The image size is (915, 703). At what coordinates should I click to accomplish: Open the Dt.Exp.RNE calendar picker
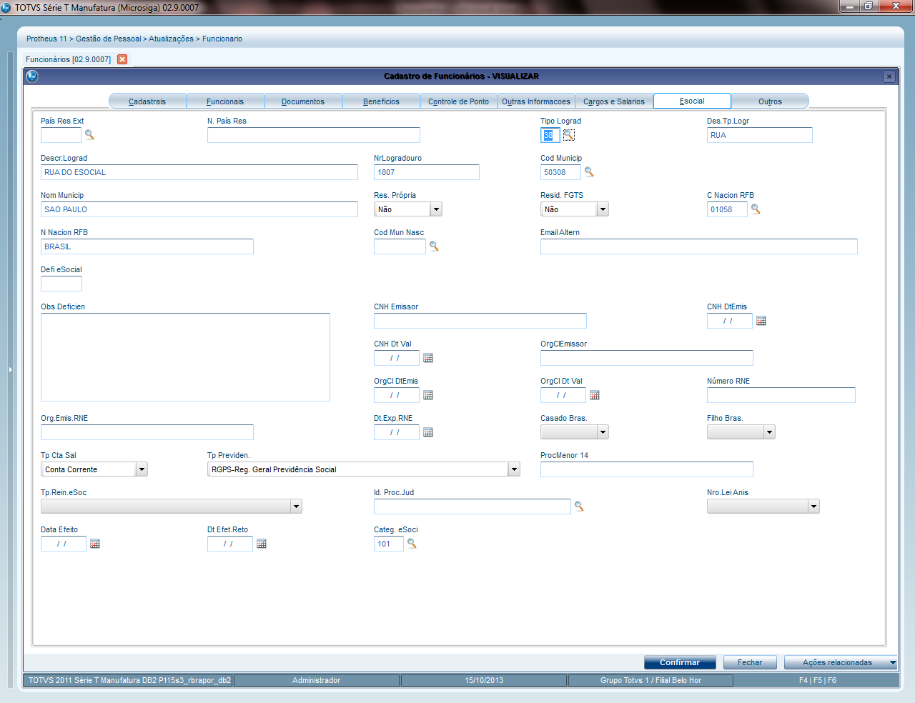tap(428, 432)
